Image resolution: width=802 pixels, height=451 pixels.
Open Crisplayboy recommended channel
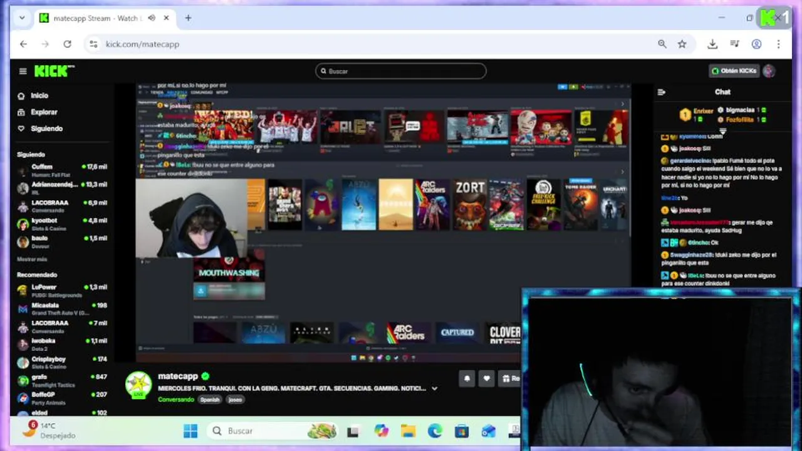point(62,362)
